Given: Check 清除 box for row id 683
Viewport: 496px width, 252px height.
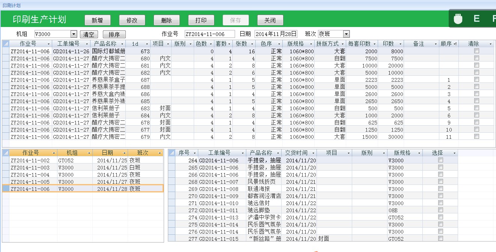Looking at the screenshot, I should pyautogui.click(x=476, y=108).
